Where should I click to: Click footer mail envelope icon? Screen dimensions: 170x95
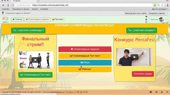[x=151, y=92]
